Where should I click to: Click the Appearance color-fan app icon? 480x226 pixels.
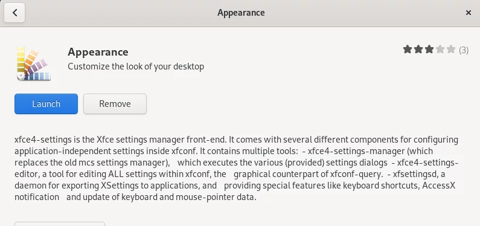(x=34, y=63)
